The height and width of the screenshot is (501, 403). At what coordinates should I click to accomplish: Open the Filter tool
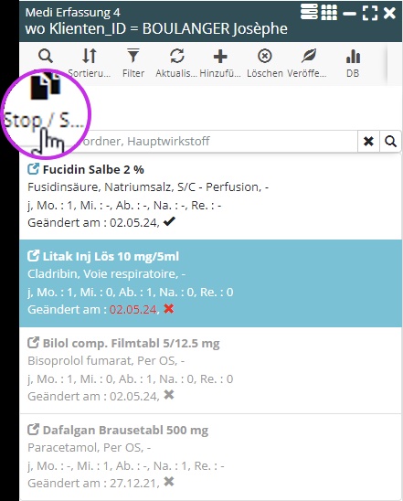tap(133, 63)
